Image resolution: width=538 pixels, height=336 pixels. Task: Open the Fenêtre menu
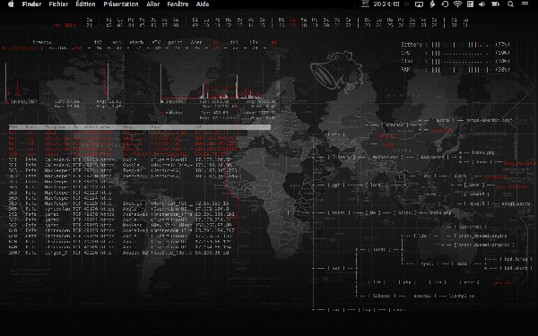tap(178, 4)
